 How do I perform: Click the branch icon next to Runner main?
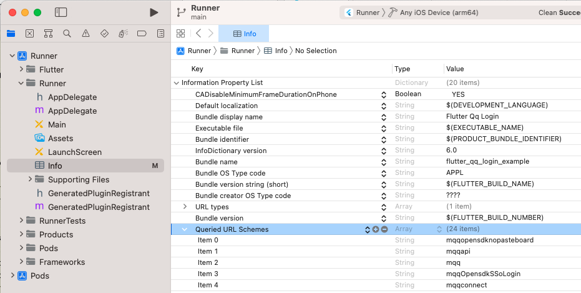[x=181, y=12]
